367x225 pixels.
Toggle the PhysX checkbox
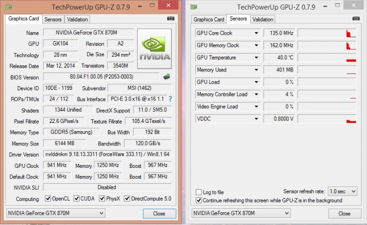102,198
